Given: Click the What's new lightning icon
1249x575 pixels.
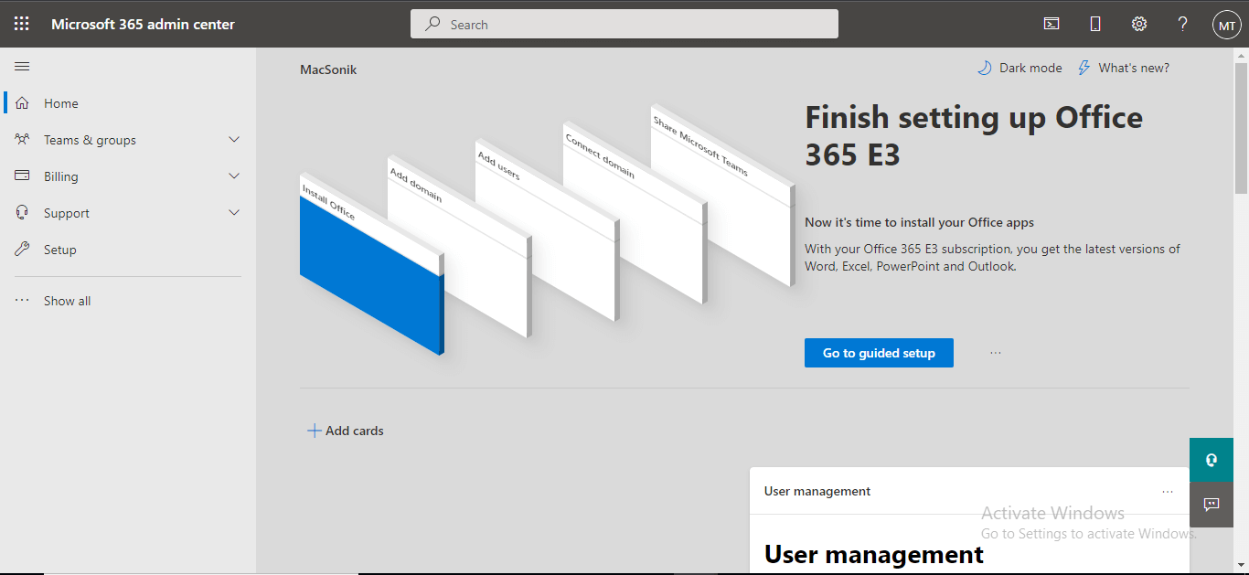Looking at the screenshot, I should 1084,68.
